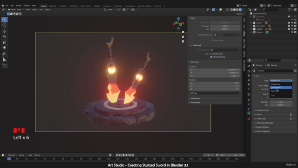The width and height of the screenshot is (298, 168).
Task: Click the pin icon in Properties header
Action: pyautogui.click(x=295, y=65)
